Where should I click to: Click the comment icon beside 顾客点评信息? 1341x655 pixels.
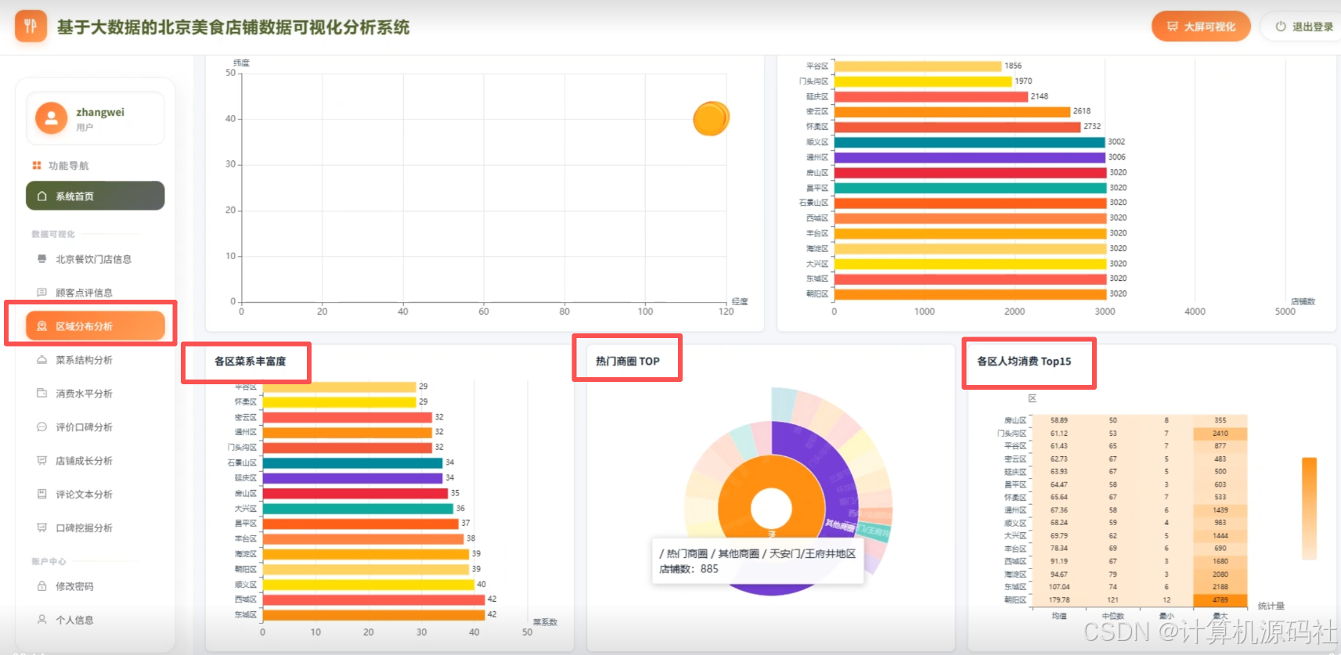click(42, 293)
